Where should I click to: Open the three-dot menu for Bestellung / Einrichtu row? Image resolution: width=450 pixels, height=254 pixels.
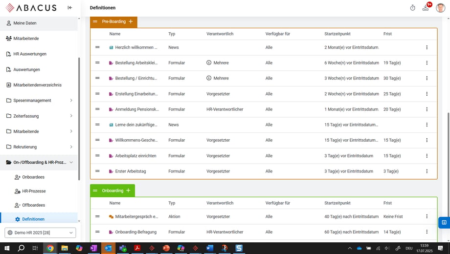[x=427, y=78]
